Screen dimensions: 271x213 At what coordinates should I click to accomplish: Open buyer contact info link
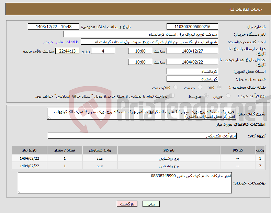[61, 42]
